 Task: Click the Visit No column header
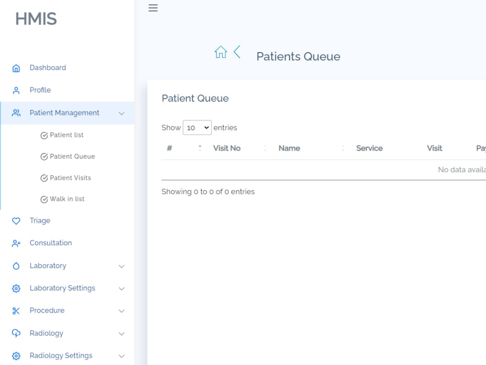coord(227,148)
